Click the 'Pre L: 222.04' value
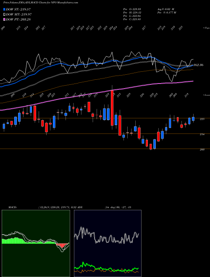 [132, 16]
